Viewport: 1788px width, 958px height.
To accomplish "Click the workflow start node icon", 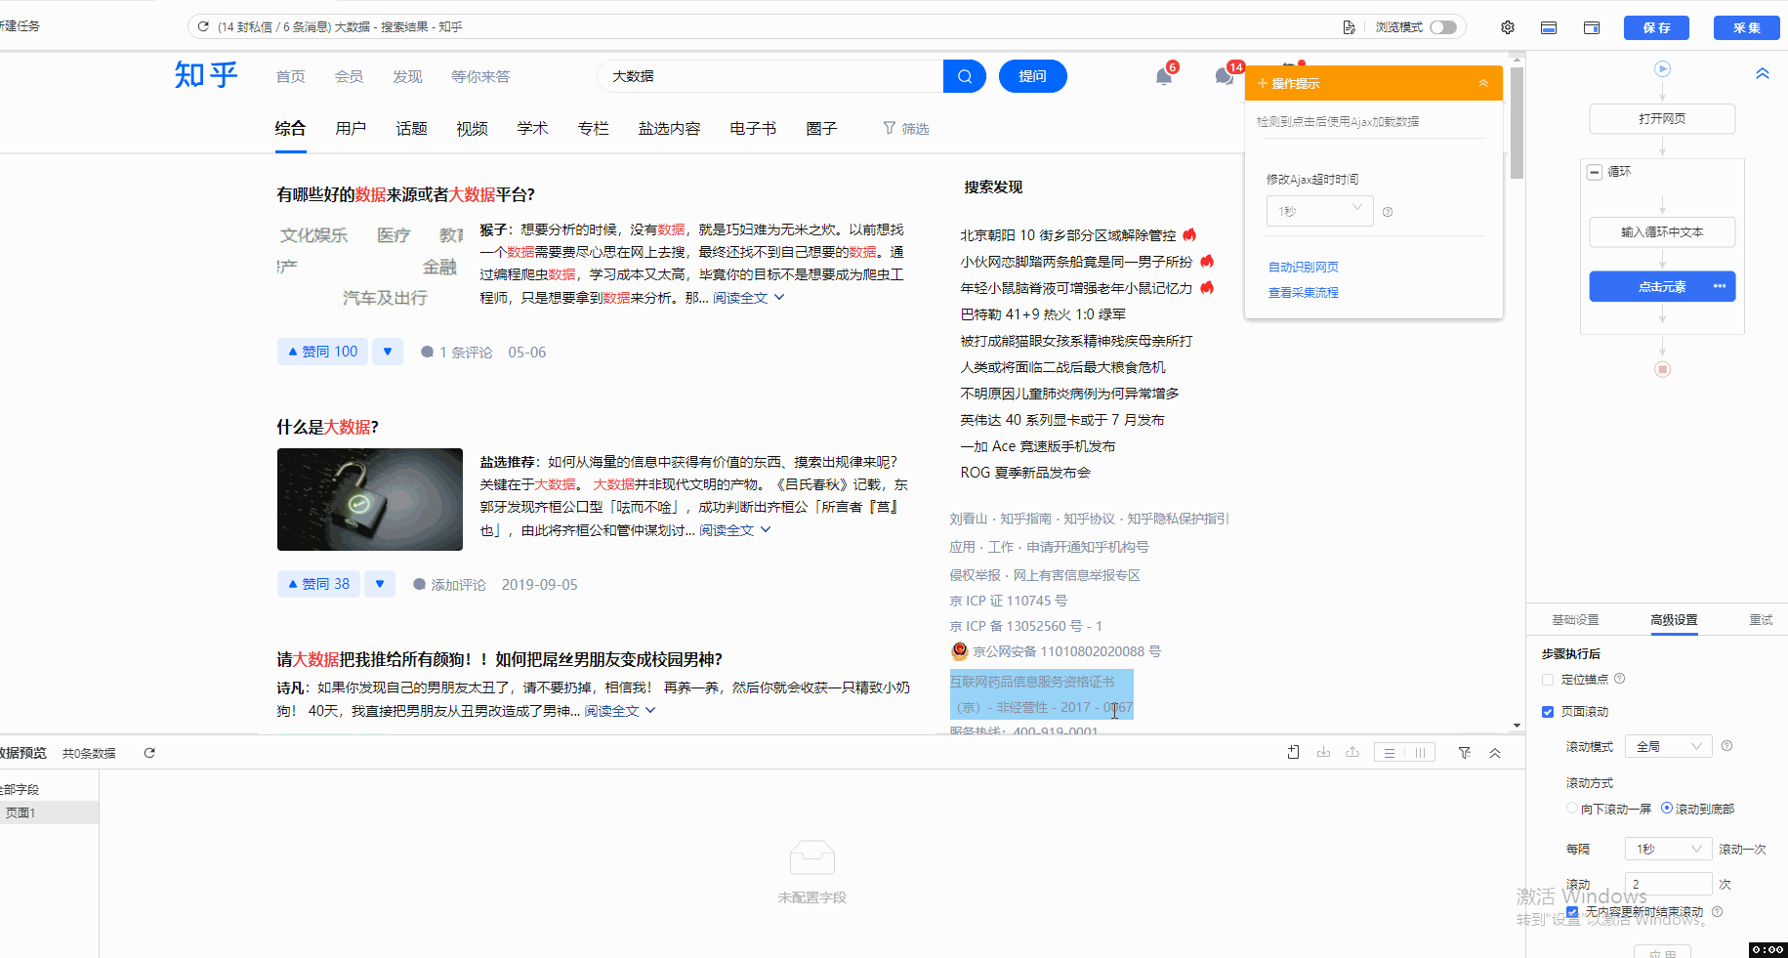I will click(x=1663, y=69).
